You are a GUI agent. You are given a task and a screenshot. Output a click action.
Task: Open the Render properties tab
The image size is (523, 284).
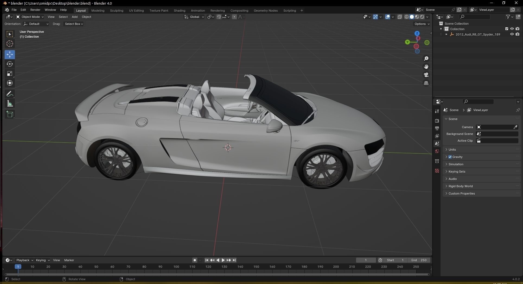(x=437, y=121)
